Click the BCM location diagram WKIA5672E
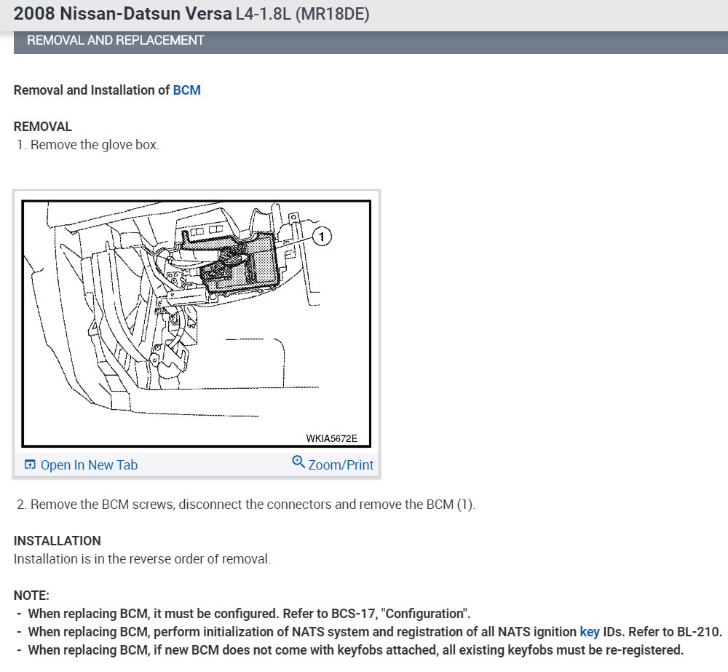This screenshot has height=672, width=728. 197,324
